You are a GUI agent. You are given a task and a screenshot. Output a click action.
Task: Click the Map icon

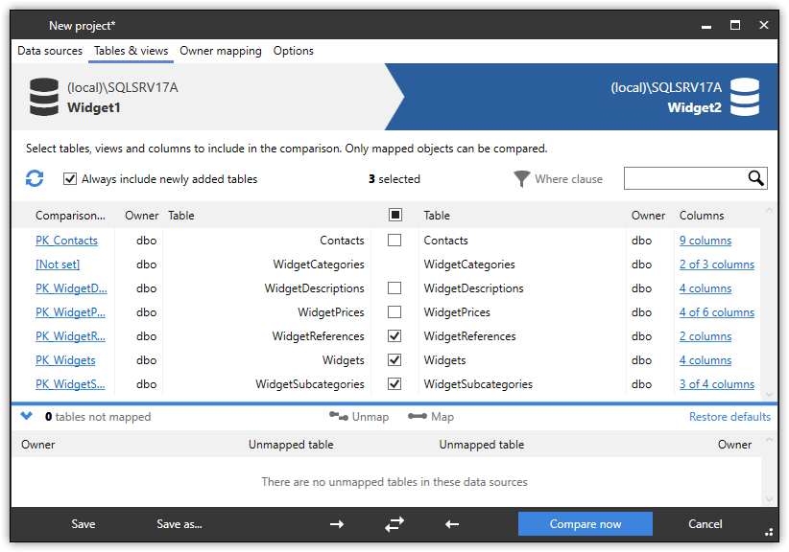(x=417, y=417)
